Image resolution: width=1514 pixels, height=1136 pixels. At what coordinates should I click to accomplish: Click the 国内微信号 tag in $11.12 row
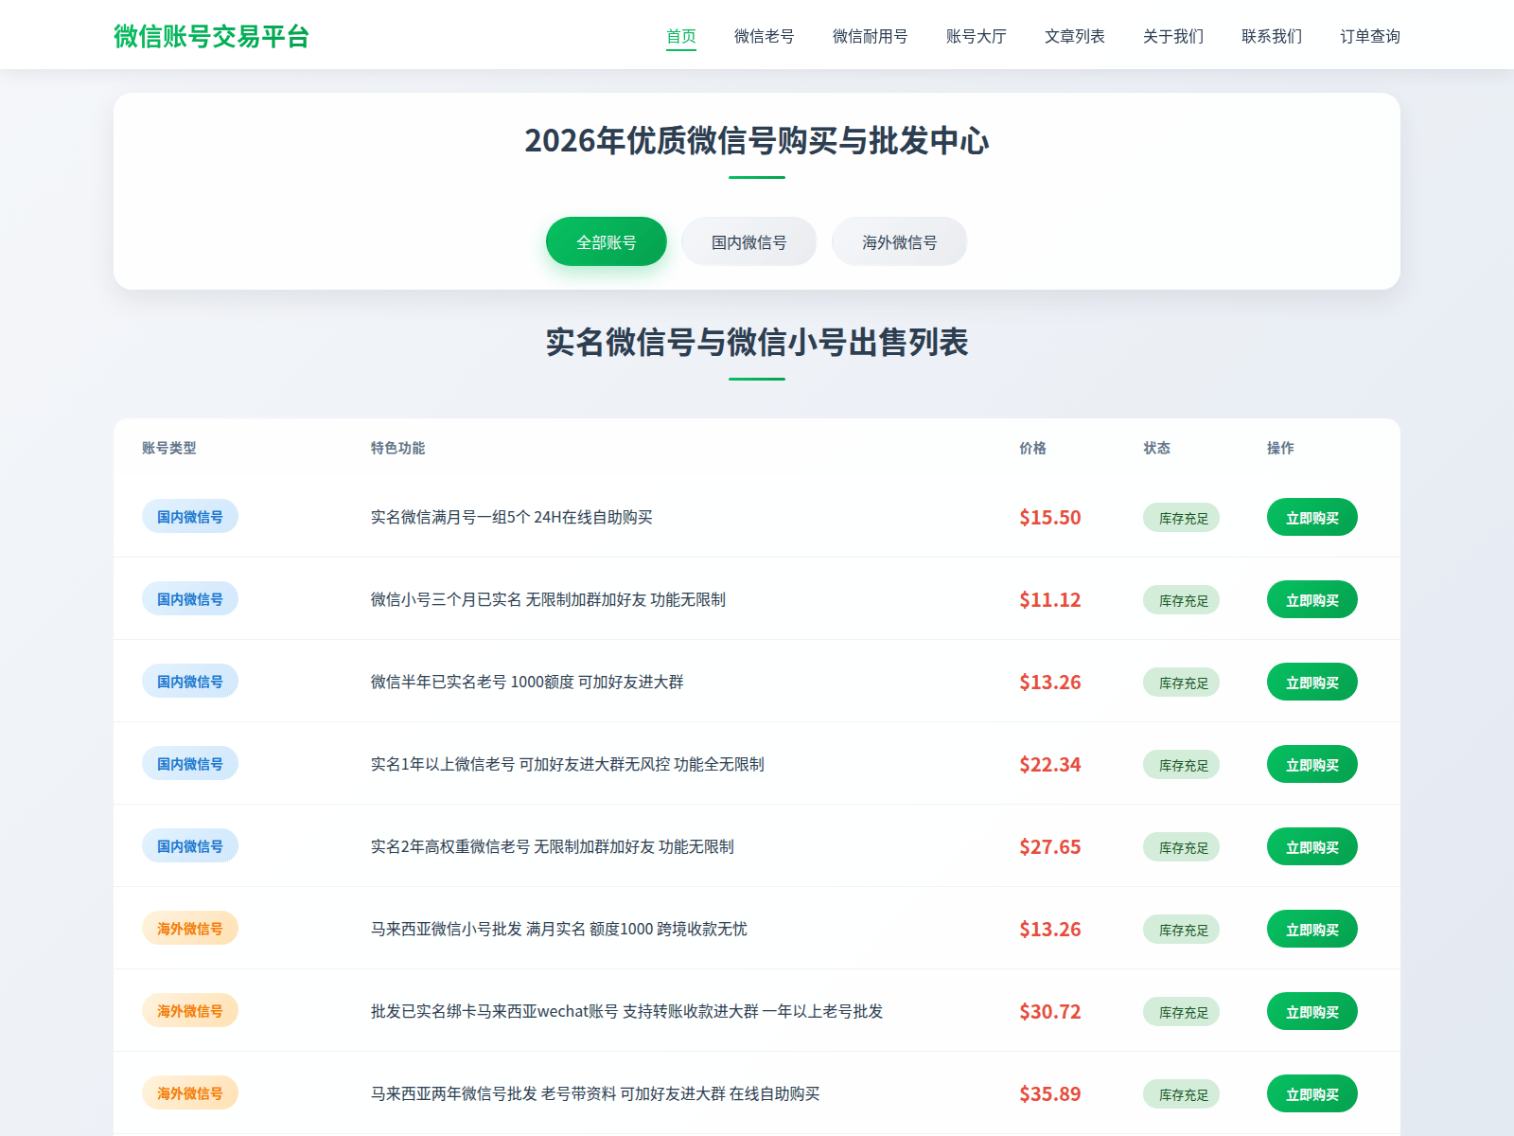coord(190,599)
